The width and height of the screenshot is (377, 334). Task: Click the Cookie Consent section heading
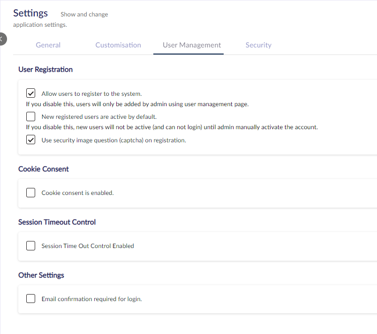44,169
